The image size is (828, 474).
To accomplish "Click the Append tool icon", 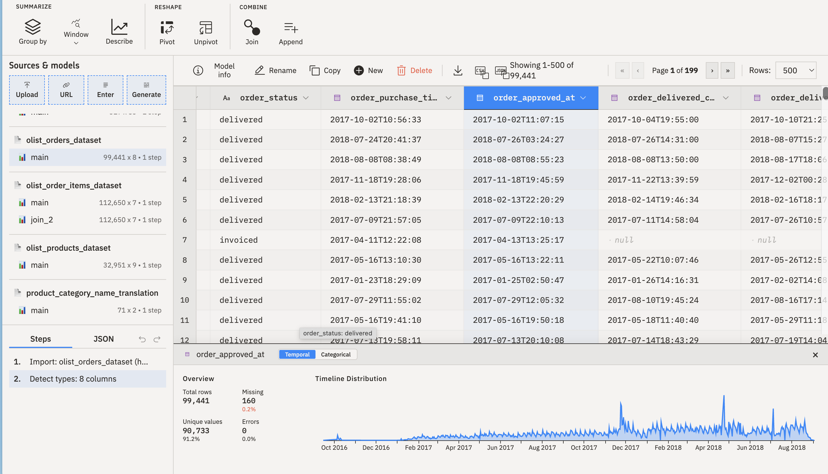I will tap(290, 33).
